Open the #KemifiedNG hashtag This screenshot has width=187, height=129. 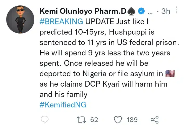[63, 105]
